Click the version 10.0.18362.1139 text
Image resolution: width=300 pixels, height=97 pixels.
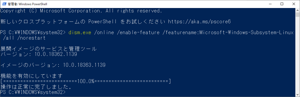(x=56, y=54)
